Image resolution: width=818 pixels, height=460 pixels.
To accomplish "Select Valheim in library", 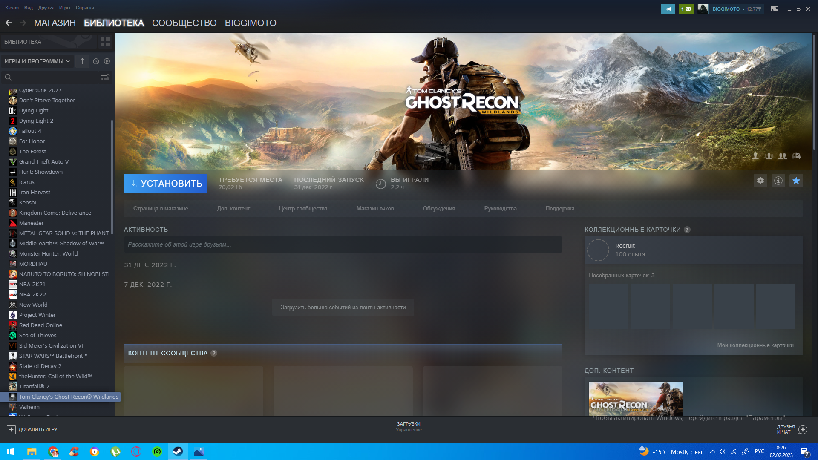I will tap(29, 407).
